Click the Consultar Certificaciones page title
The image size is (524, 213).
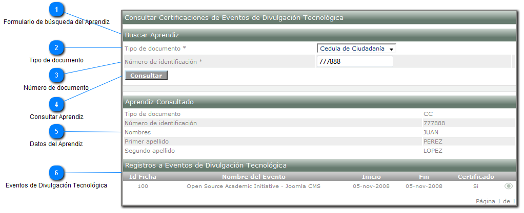(x=234, y=18)
